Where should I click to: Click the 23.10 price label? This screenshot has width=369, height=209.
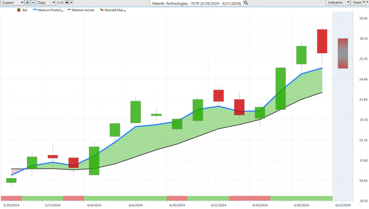click(363, 120)
